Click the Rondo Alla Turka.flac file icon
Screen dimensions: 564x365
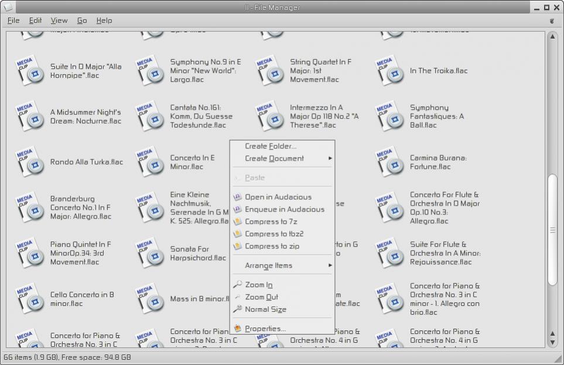click(29, 162)
